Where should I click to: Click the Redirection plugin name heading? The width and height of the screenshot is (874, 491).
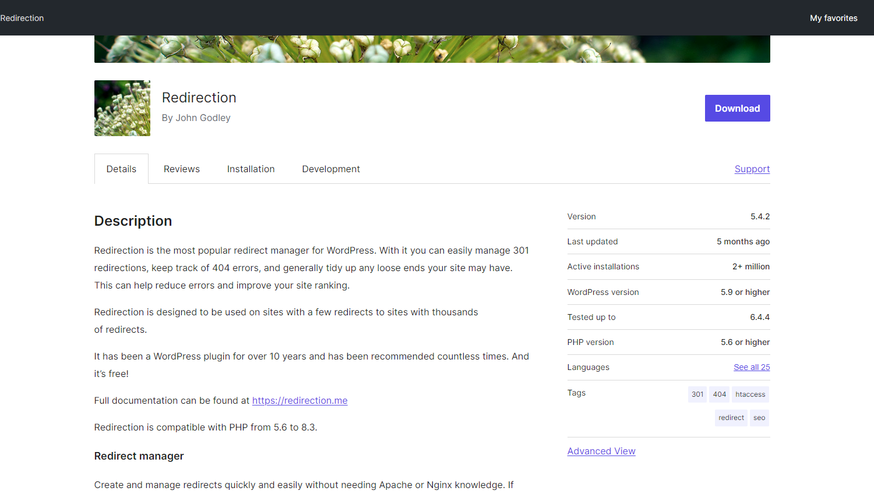tap(199, 98)
